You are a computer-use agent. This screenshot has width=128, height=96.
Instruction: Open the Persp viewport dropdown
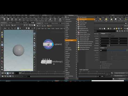point(24,31)
